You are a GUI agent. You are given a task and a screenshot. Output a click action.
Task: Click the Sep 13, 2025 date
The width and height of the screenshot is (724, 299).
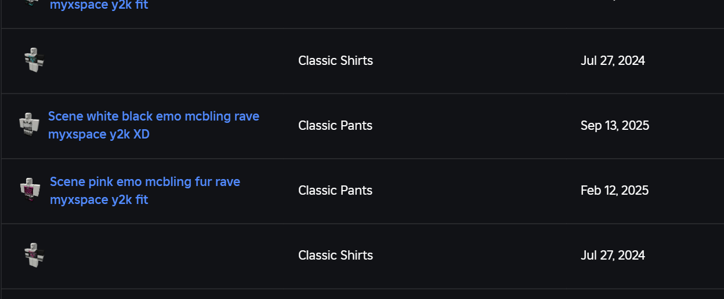point(614,126)
